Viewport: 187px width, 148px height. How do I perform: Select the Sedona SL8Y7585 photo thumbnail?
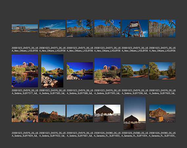pos(52,71)
